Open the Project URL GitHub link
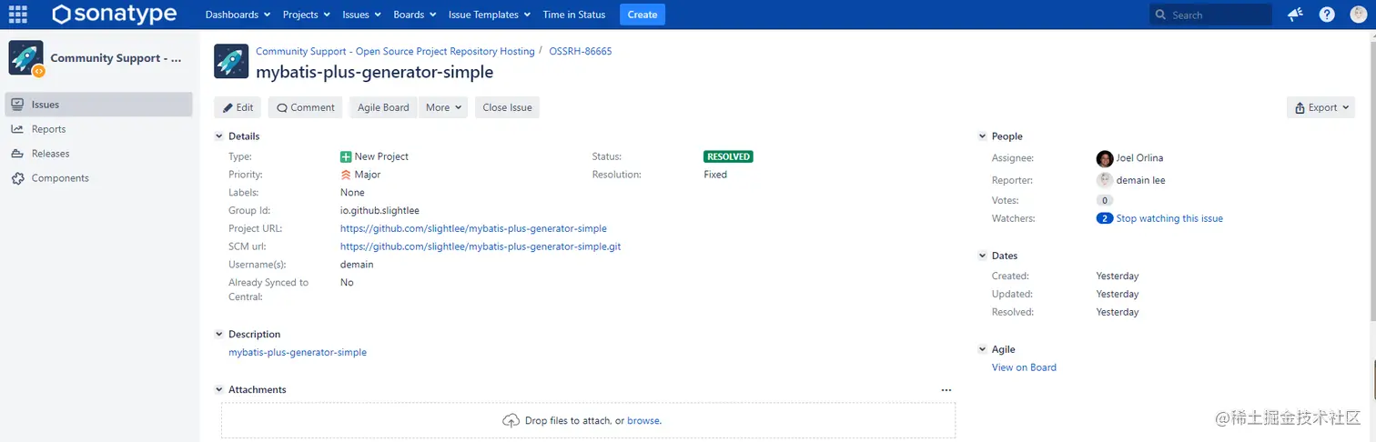The width and height of the screenshot is (1376, 442). [x=473, y=229]
